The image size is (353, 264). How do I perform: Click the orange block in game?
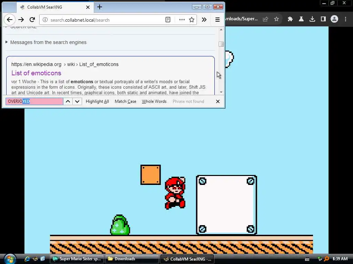pyautogui.click(x=151, y=175)
